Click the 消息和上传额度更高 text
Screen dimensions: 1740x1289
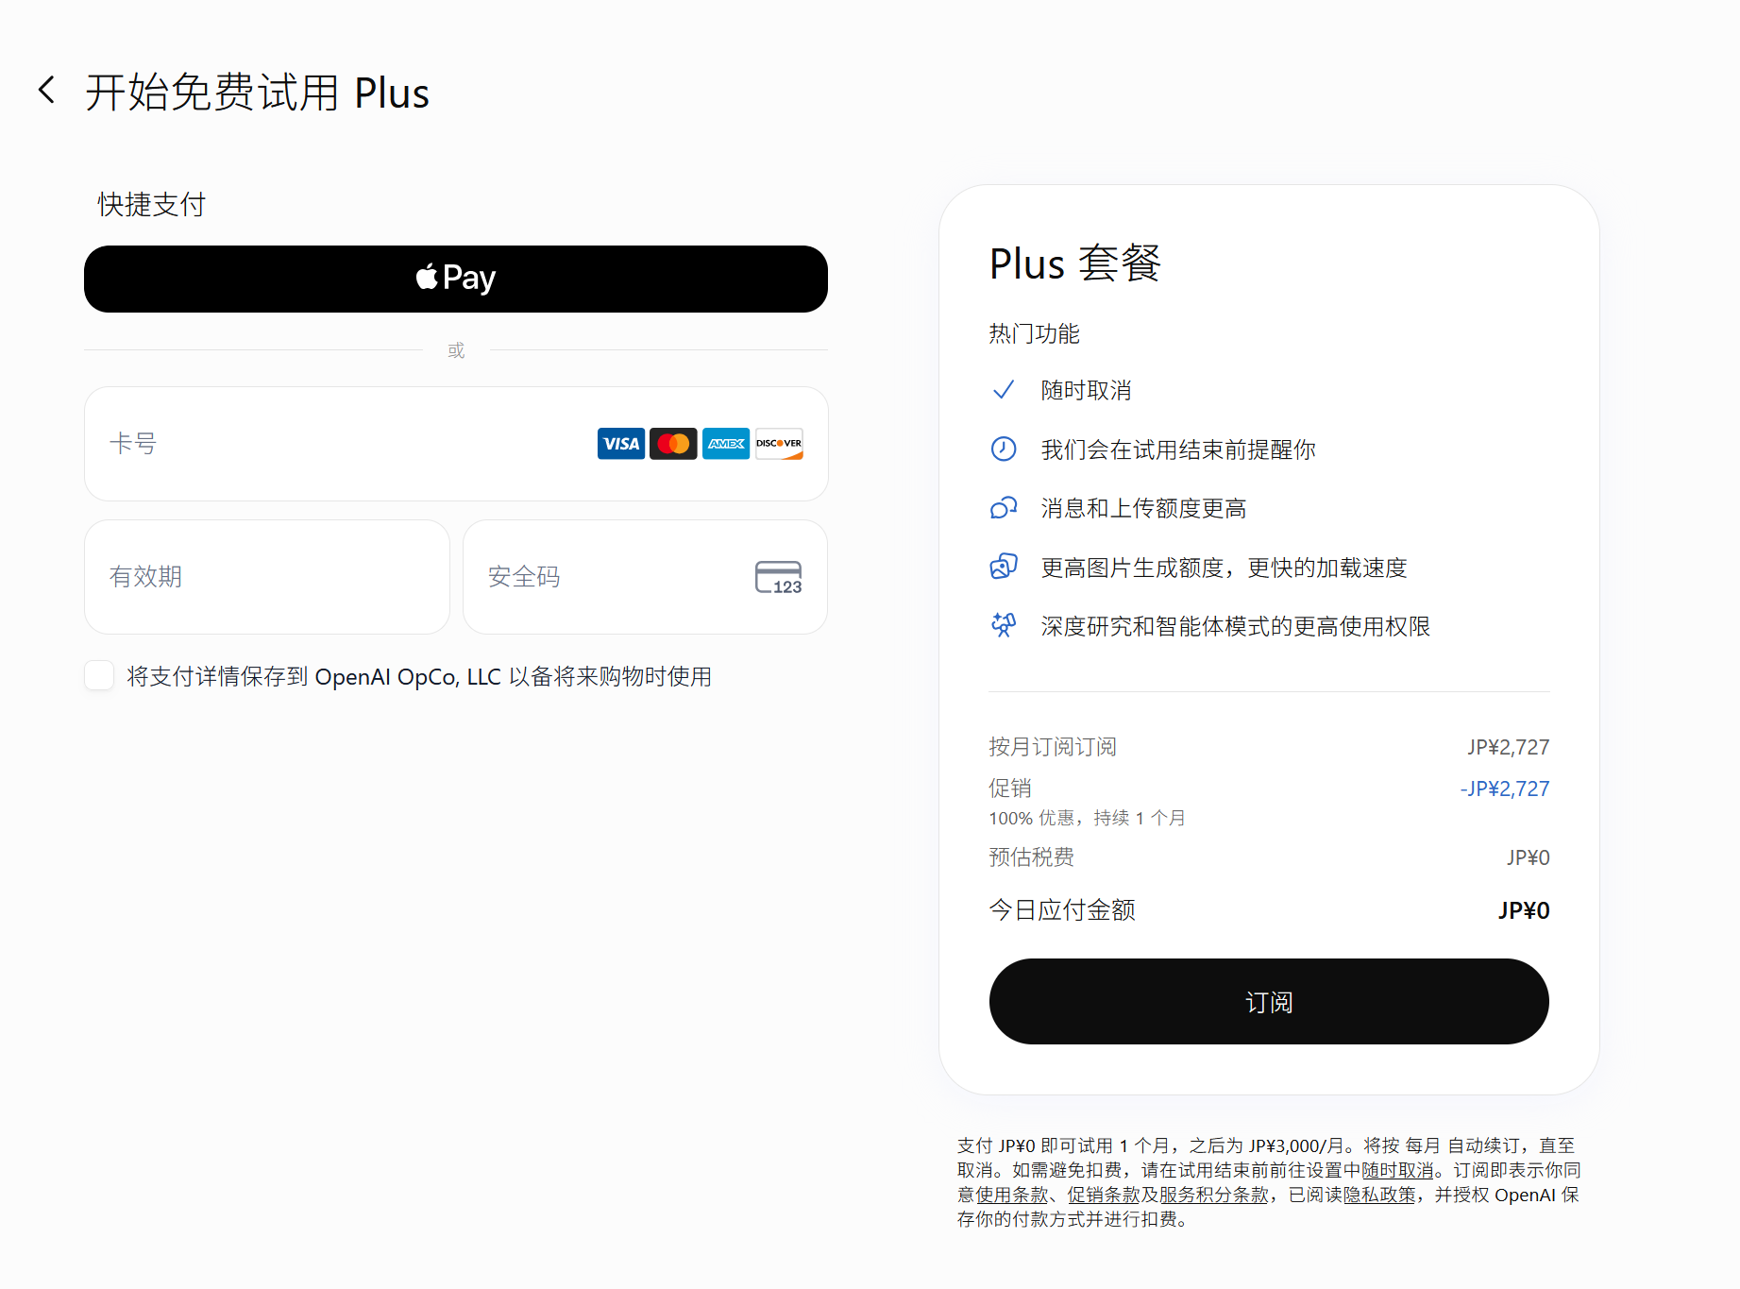click(1143, 508)
